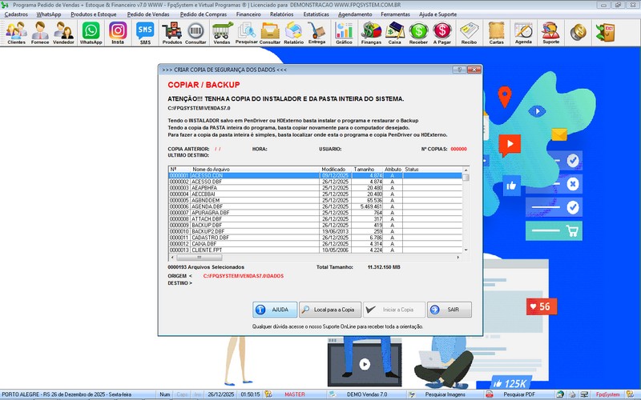Image resolution: width=641 pixels, height=400 pixels.
Task: Open the Cartas scroll icon
Action: (496, 33)
